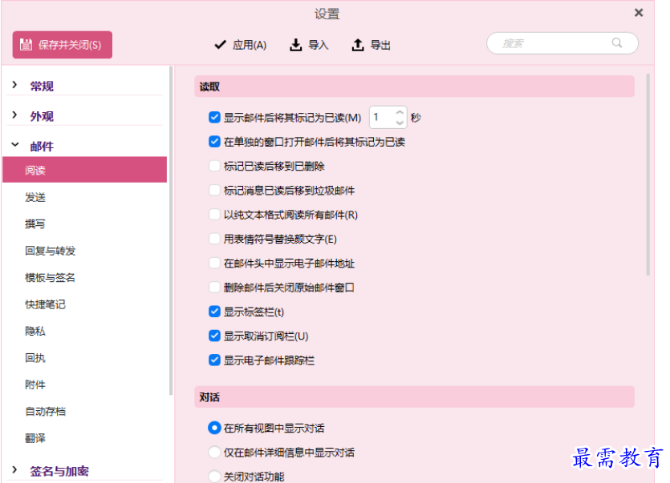Click 导入 button label
This screenshot has height=483, width=670.
[x=319, y=45]
